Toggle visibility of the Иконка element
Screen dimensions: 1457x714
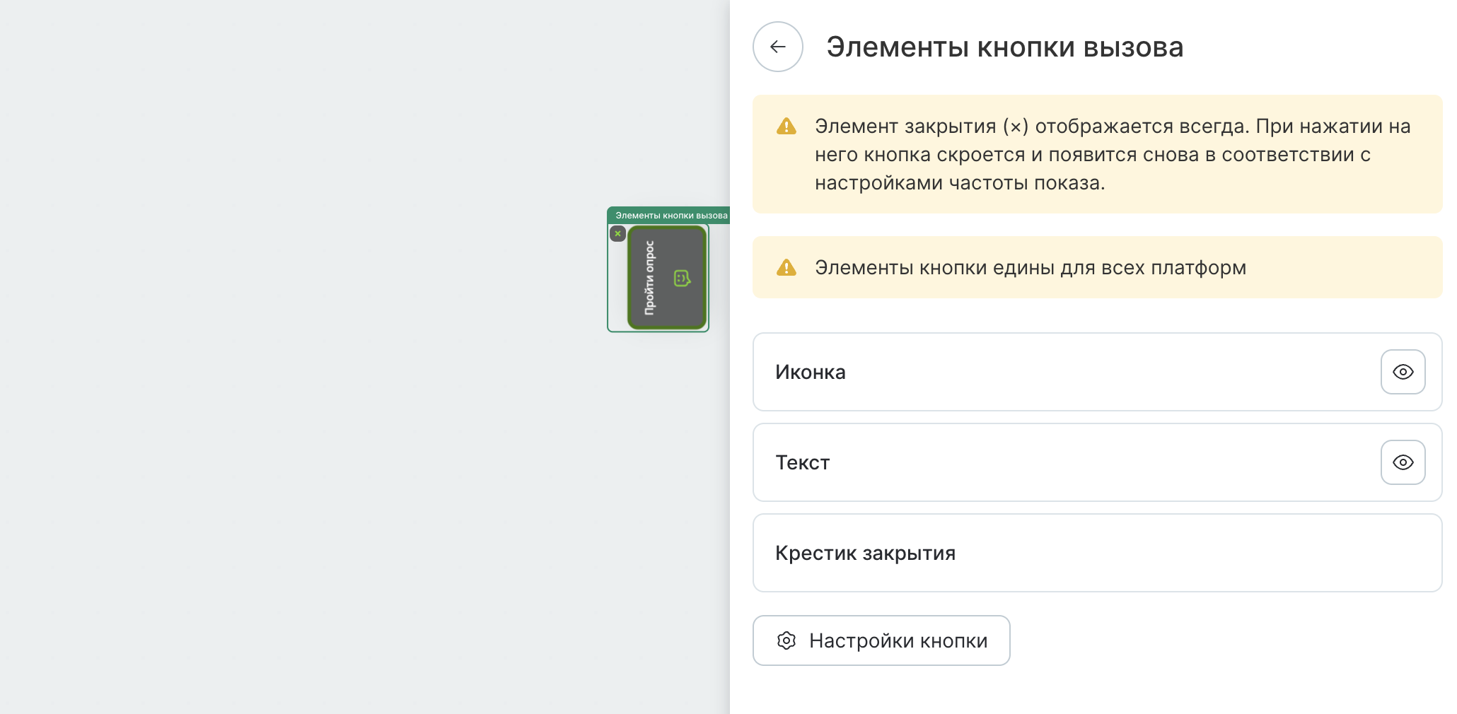(1403, 372)
